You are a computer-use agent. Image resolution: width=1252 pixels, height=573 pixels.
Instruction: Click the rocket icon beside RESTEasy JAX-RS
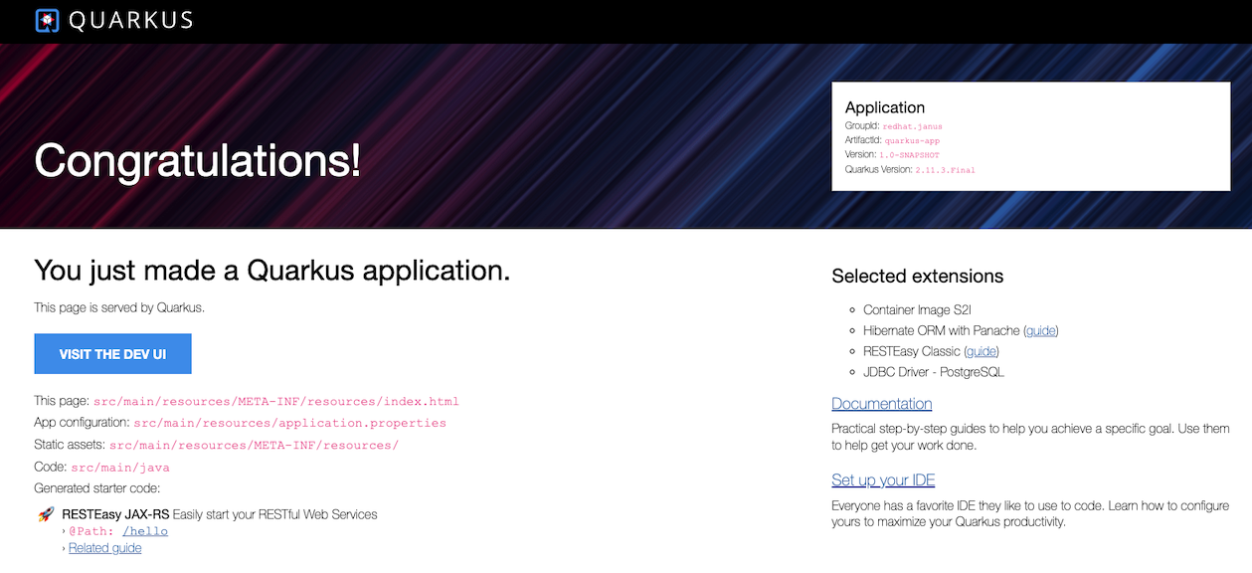[46, 515]
